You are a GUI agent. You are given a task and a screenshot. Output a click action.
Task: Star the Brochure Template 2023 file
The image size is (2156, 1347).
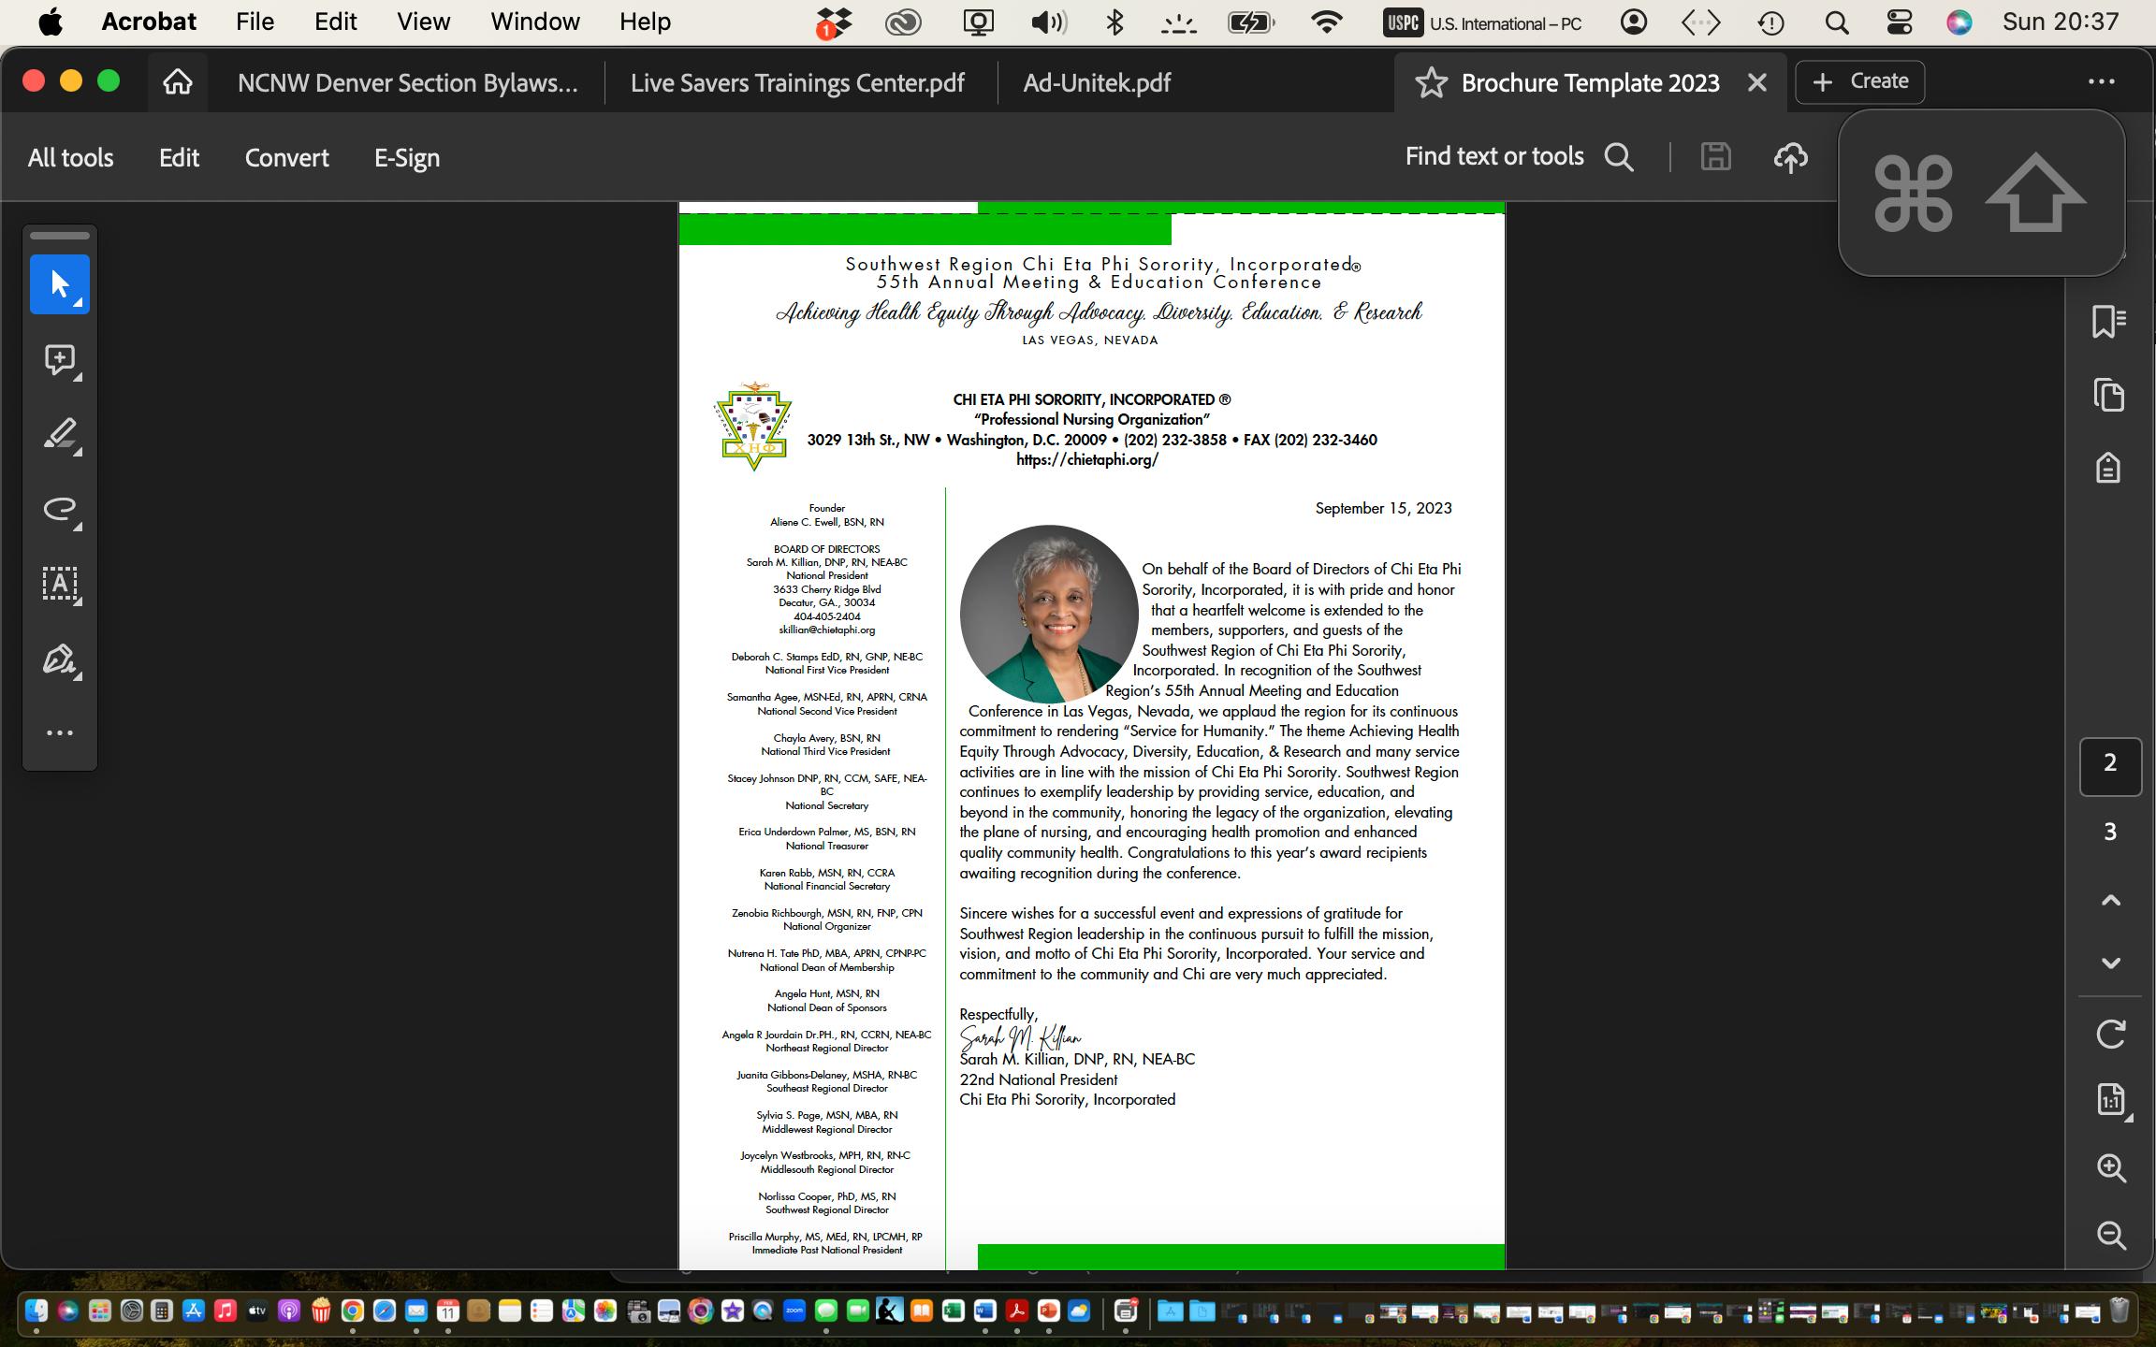1430,82
